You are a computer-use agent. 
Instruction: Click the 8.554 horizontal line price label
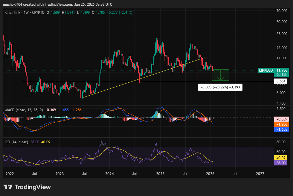tap(281, 81)
